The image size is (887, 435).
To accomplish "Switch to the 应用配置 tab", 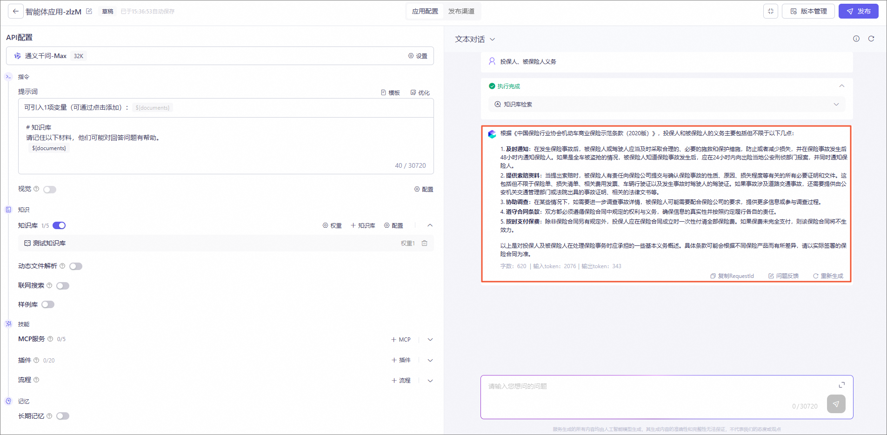I will point(425,11).
